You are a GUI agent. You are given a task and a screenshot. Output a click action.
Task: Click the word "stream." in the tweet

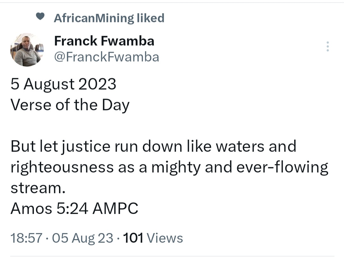(38, 188)
